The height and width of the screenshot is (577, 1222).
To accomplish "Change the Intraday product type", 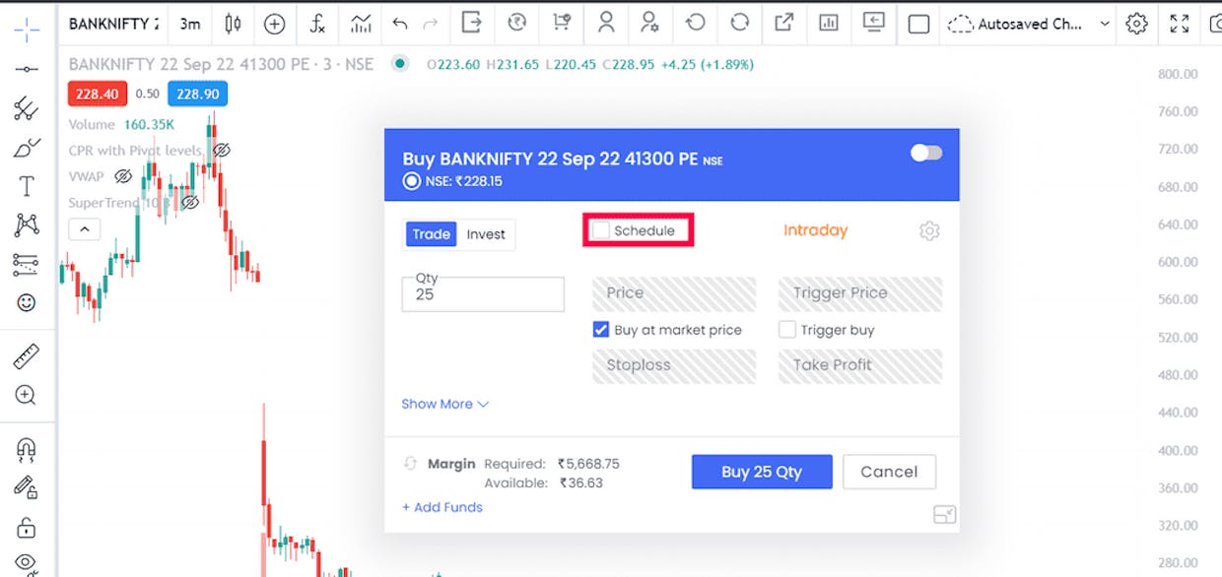I will coord(815,230).
